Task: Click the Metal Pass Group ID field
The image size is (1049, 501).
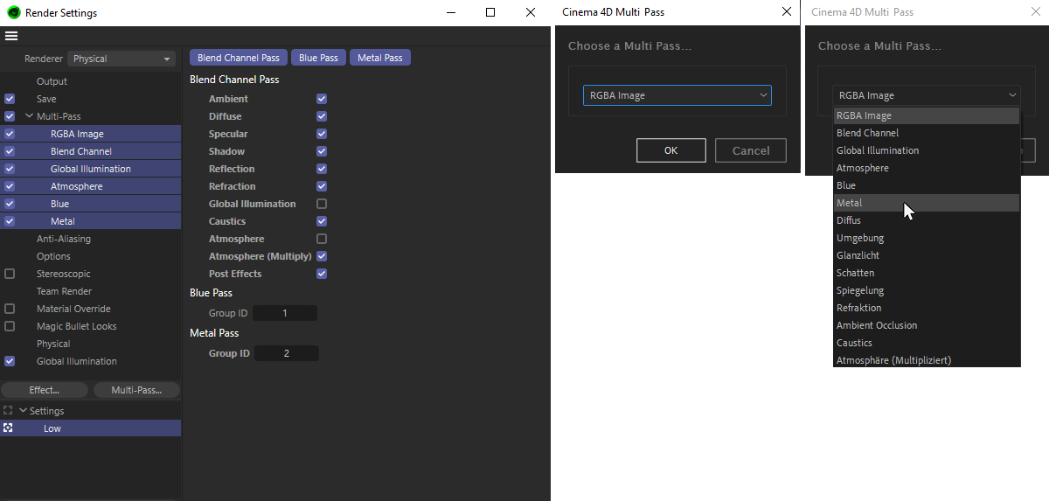Action: pyautogui.click(x=286, y=353)
